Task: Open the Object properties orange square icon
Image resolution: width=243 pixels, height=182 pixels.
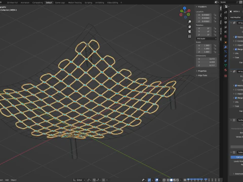Action: coord(226,42)
